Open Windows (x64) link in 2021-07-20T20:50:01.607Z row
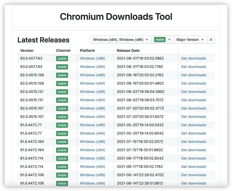Image resolution: width=232 pixels, height=191 pixels. tap(92, 116)
